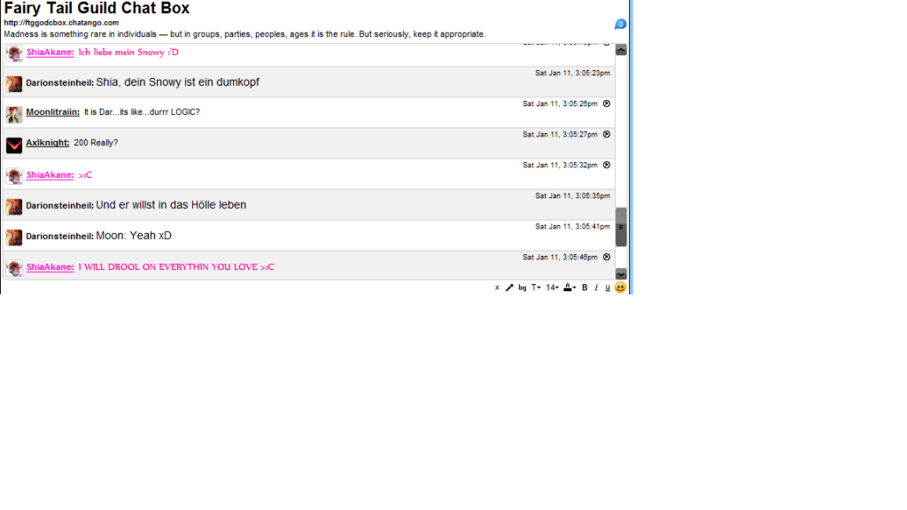The width and height of the screenshot is (907, 510).
Task: Toggle italic text formatting
Action: click(x=596, y=288)
